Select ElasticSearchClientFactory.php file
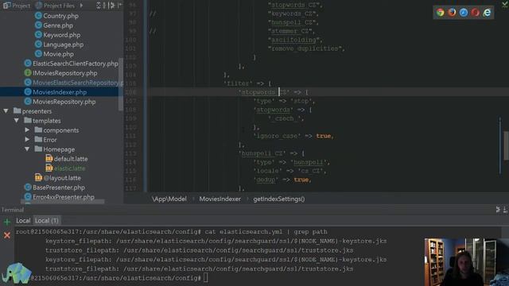The image size is (509, 286). pyautogui.click(x=76, y=64)
